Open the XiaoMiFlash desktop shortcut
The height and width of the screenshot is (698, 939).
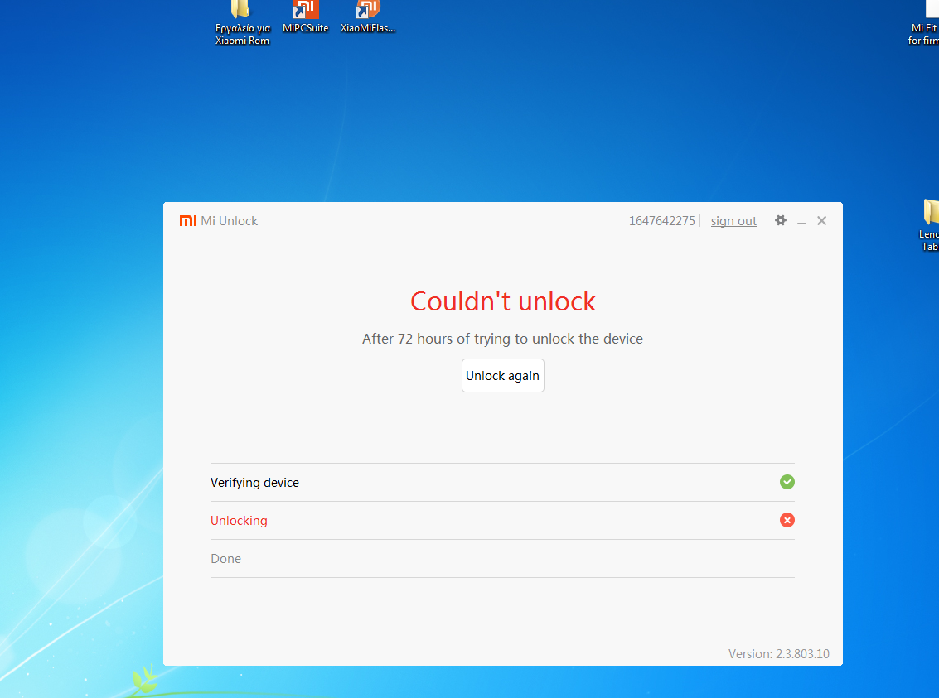[368, 17]
